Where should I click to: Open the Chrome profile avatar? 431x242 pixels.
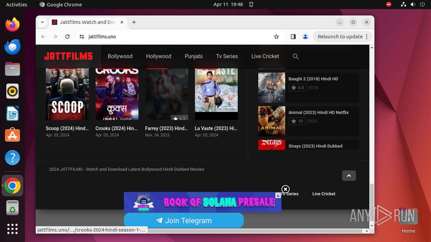point(305,37)
